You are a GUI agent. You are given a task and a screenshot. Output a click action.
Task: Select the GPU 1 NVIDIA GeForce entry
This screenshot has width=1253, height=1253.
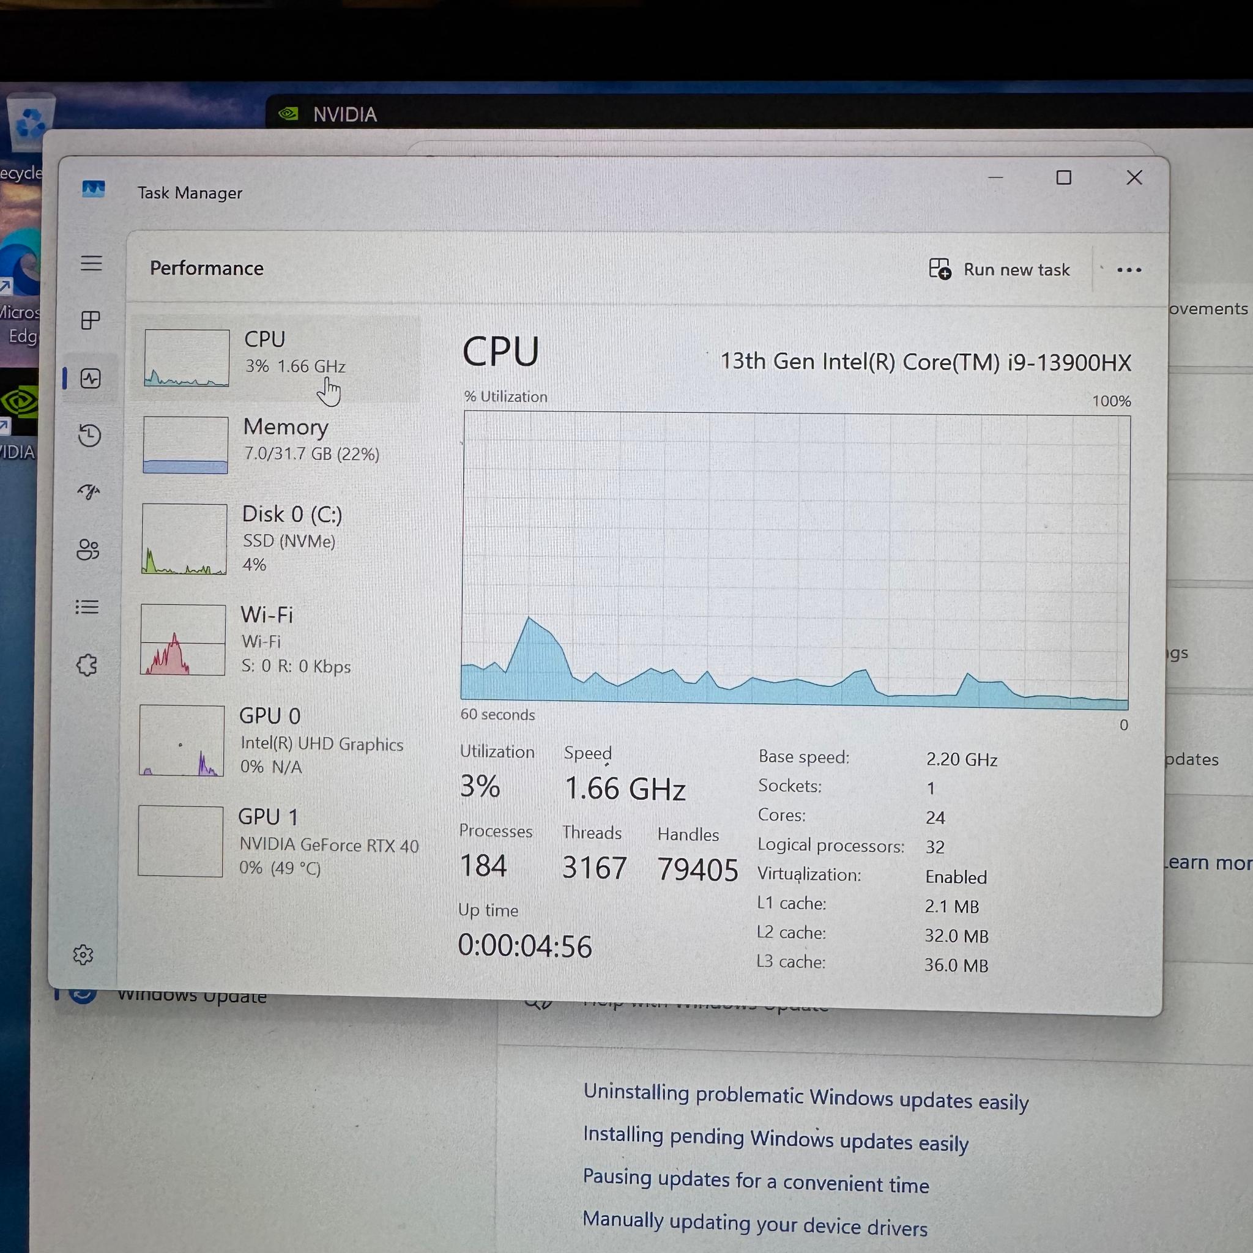coord(273,841)
